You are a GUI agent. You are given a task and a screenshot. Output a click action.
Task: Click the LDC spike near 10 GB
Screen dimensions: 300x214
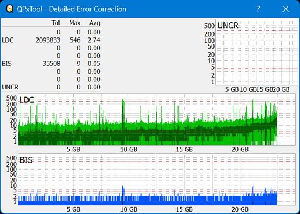click(123, 115)
